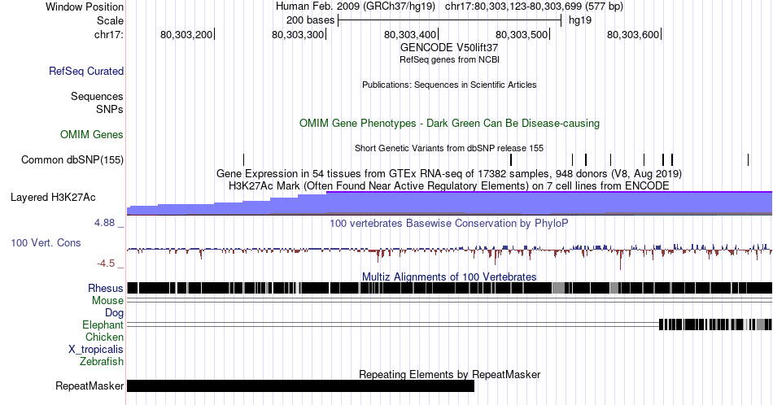Click the hg19 label beside scale bar
773x405 pixels.
(579, 20)
